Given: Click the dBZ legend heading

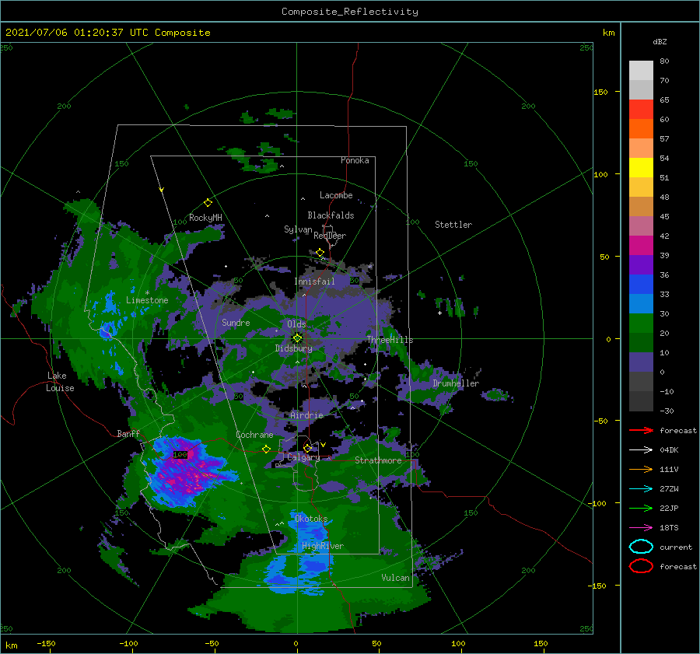Looking at the screenshot, I should pos(660,42).
